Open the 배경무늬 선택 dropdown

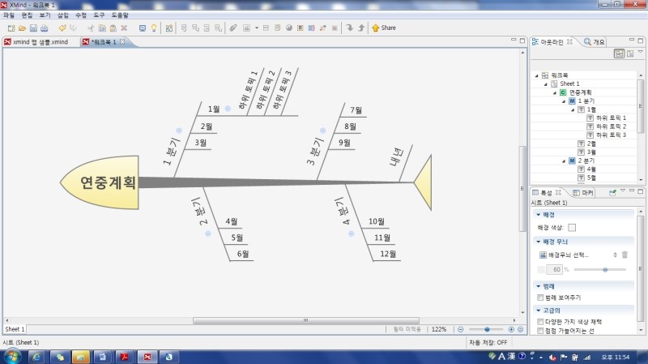click(615, 255)
